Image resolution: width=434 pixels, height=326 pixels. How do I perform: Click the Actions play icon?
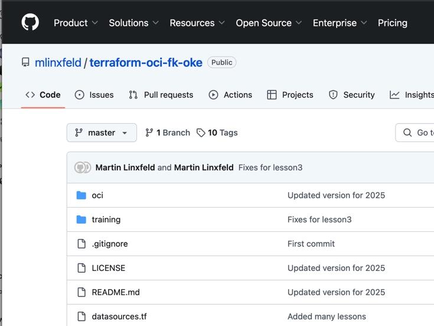213,95
